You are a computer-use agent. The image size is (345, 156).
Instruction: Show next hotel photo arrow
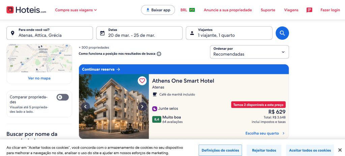pyautogui.click(x=142, y=107)
